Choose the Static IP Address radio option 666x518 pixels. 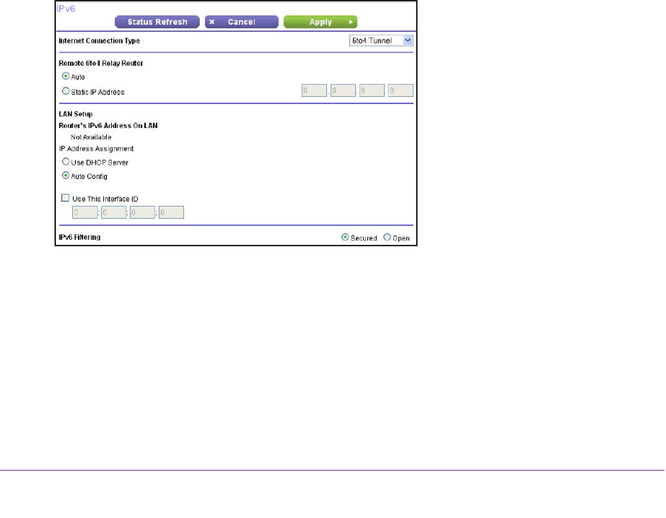pos(66,91)
